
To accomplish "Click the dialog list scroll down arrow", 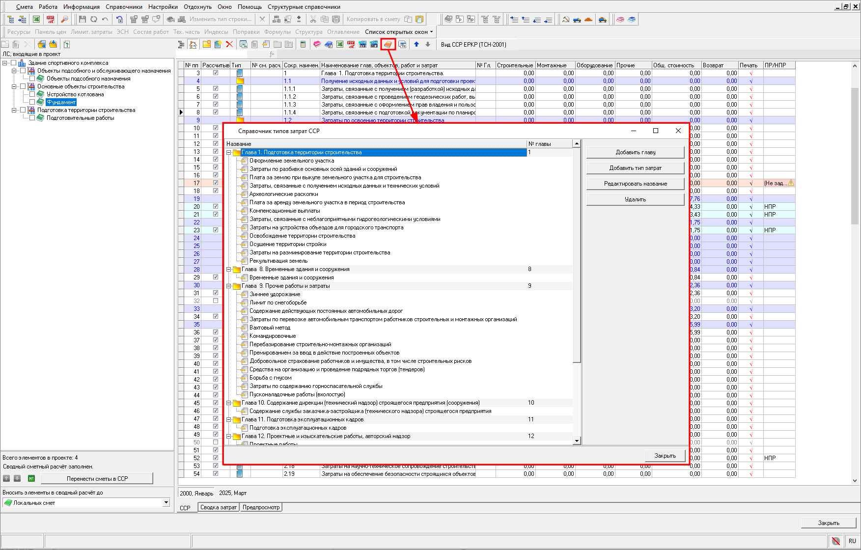I will click(577, 441).
